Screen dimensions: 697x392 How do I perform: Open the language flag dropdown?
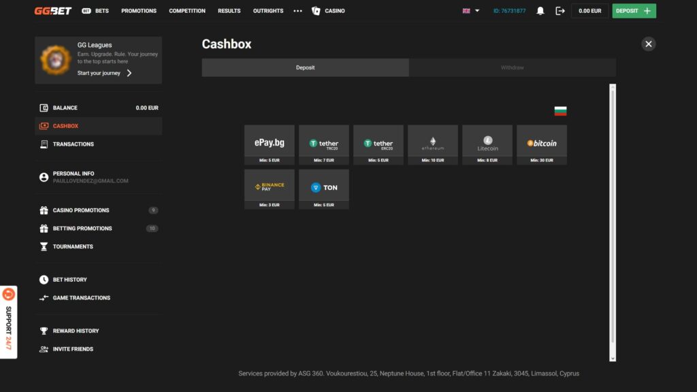point(471,11)
